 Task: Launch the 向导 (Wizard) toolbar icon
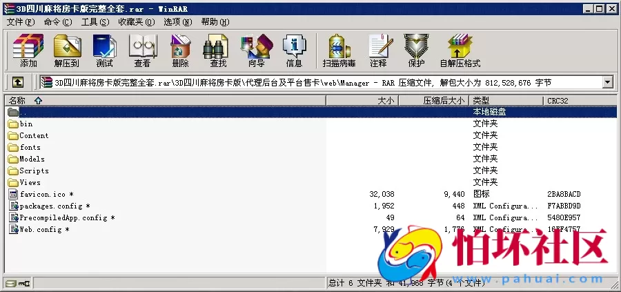point(257,46)
